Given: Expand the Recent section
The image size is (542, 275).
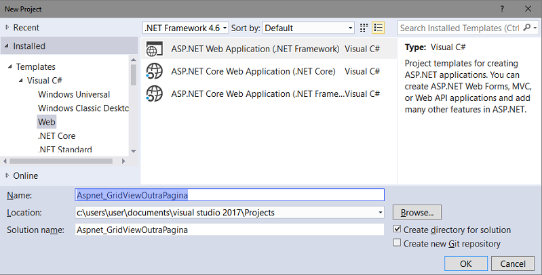Looking at the screenshot, I should 7,27.
